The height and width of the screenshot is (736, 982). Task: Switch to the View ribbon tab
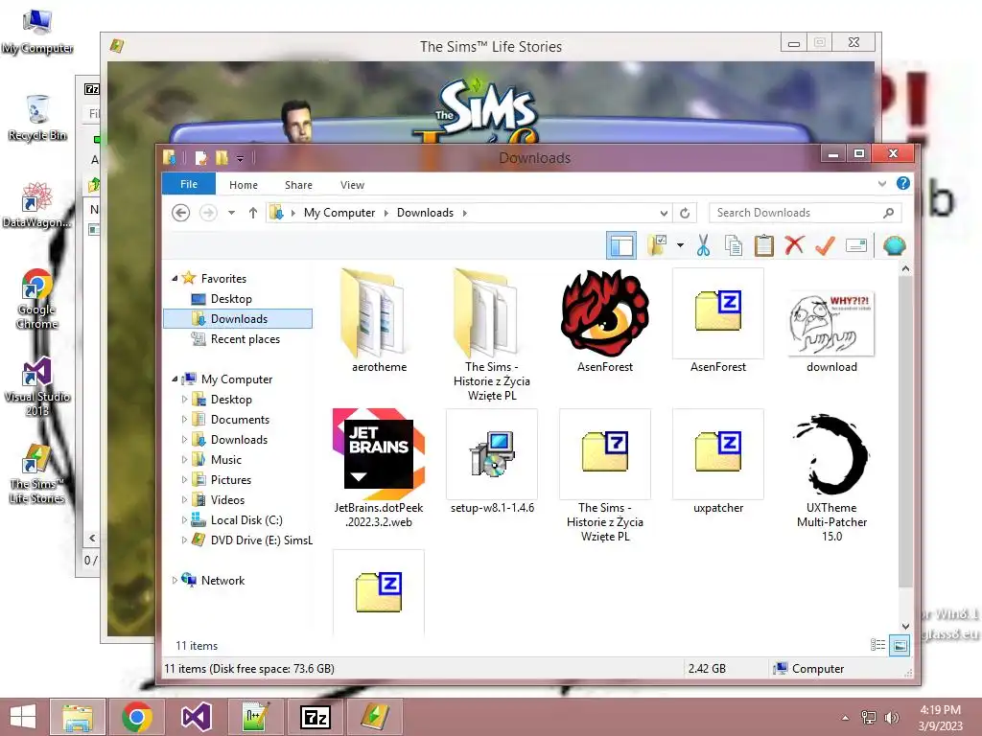click(x=352, y=185)
